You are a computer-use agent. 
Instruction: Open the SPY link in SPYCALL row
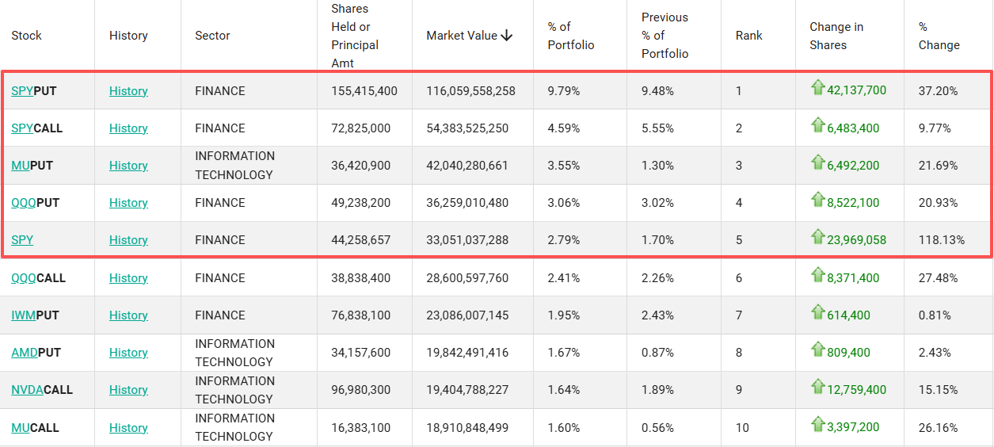tap(22, 128)
